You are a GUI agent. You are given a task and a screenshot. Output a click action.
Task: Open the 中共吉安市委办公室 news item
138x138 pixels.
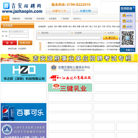coord(61,49)
